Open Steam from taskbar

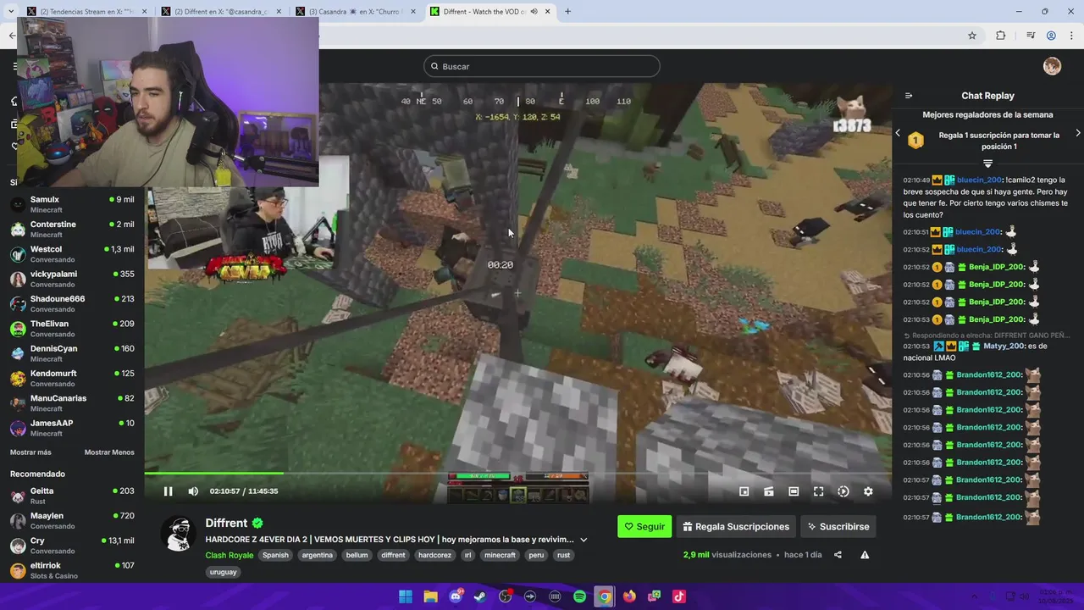click(480, 596)
